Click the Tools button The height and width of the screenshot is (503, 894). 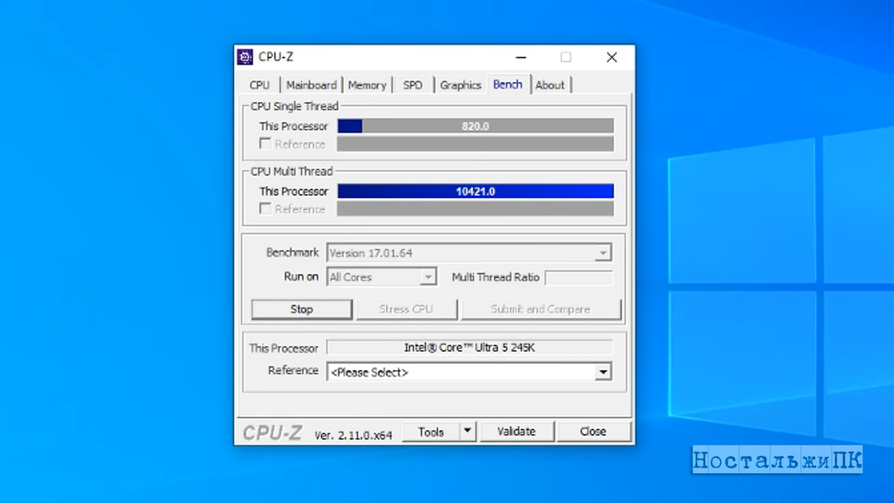tap(431, 431)
